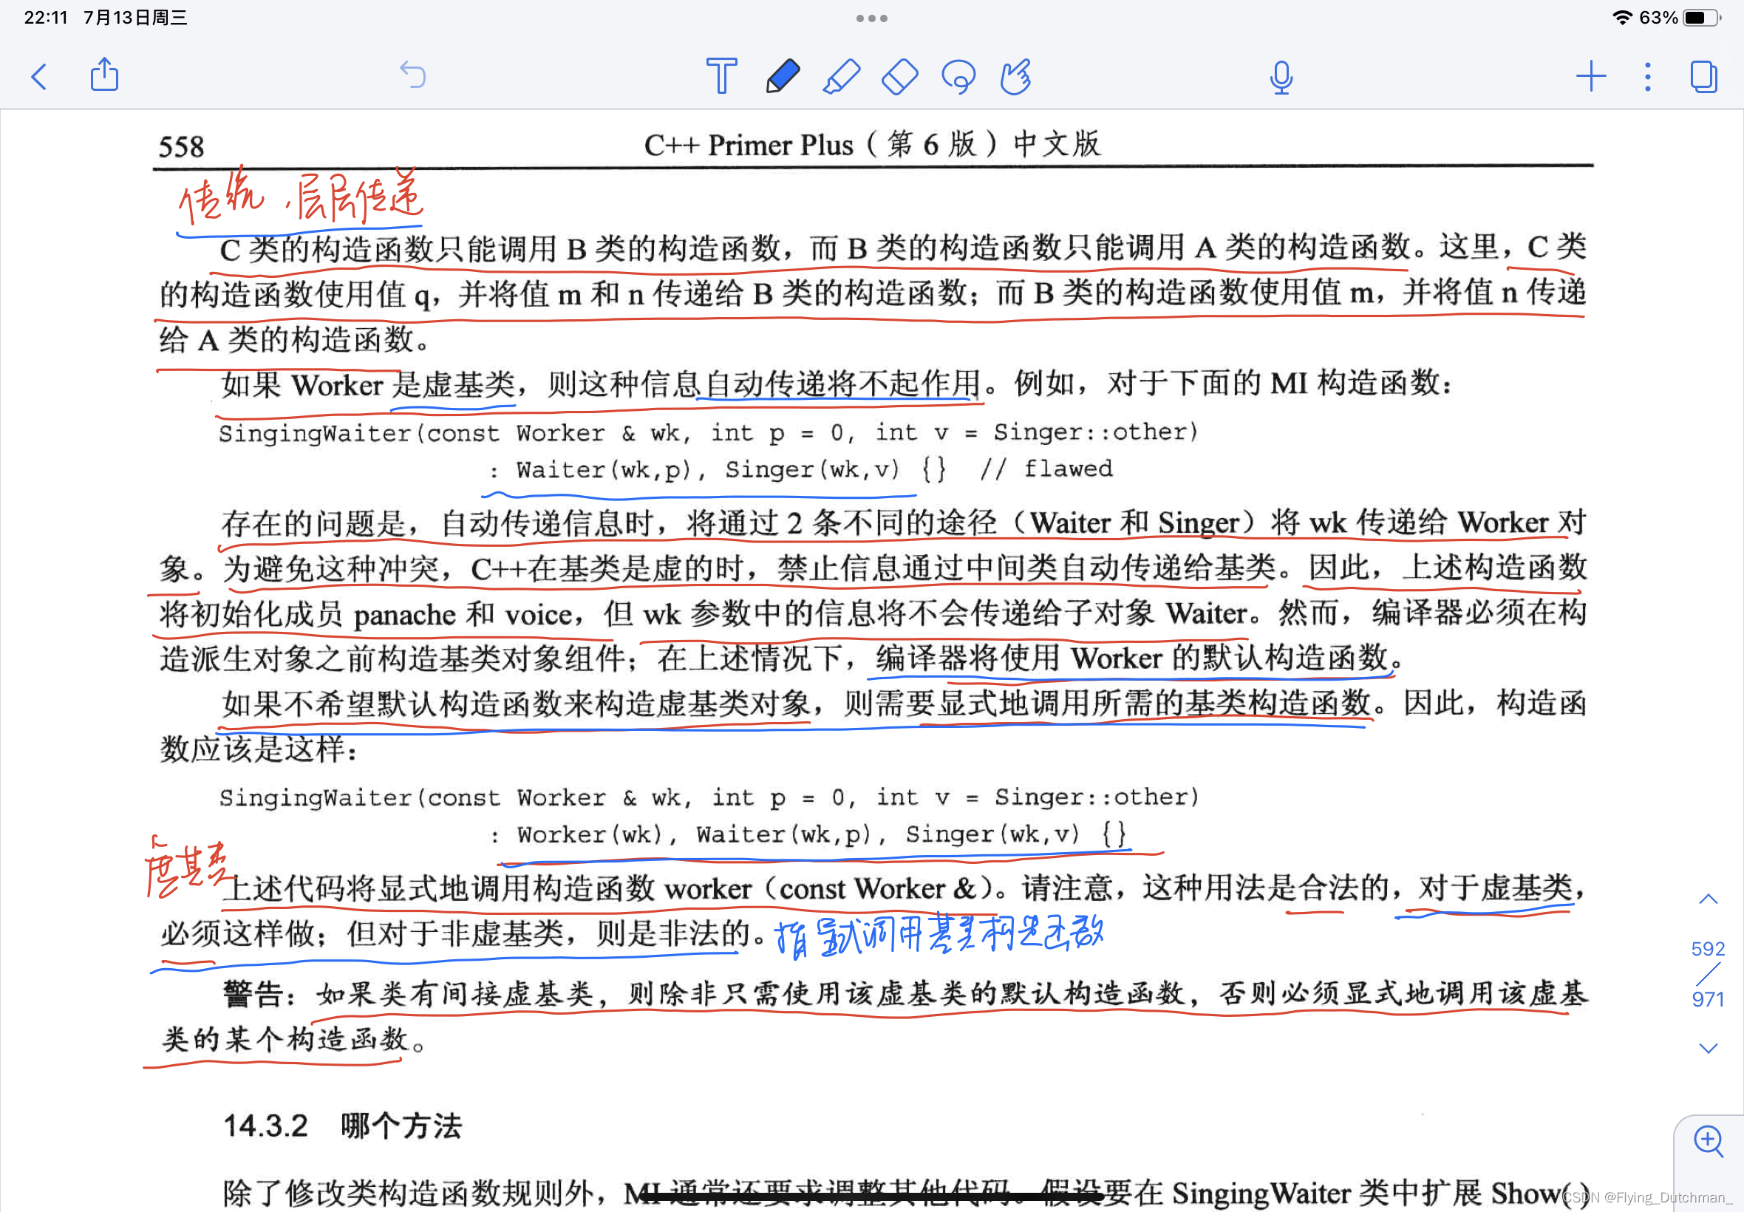This screenshot has height=1212, width=1744.
Task: Tap the three dots multitasking control at top
Action: click(871, 18)
